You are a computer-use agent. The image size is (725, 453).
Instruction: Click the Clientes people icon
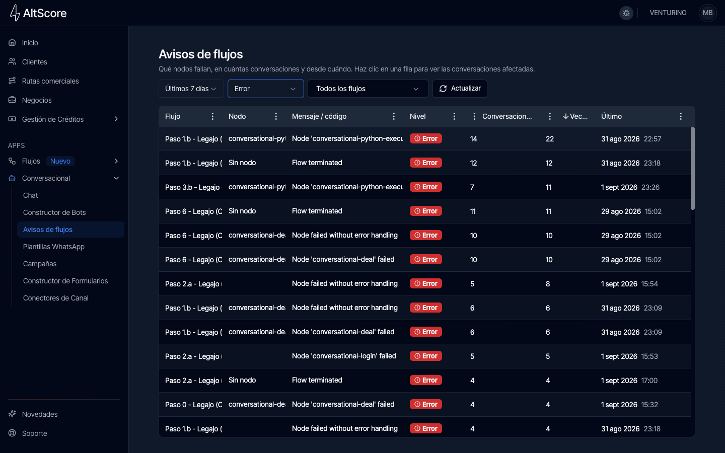12,62
